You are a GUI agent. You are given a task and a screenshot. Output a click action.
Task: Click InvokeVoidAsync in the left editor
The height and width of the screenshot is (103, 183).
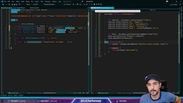pyautogui.click(x=34, y=42)
